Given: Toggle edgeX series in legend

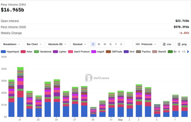Looking at the screenshot, I should click(x=98, y=52).
